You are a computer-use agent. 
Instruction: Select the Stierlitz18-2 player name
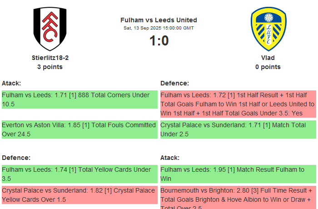[50, 58]
